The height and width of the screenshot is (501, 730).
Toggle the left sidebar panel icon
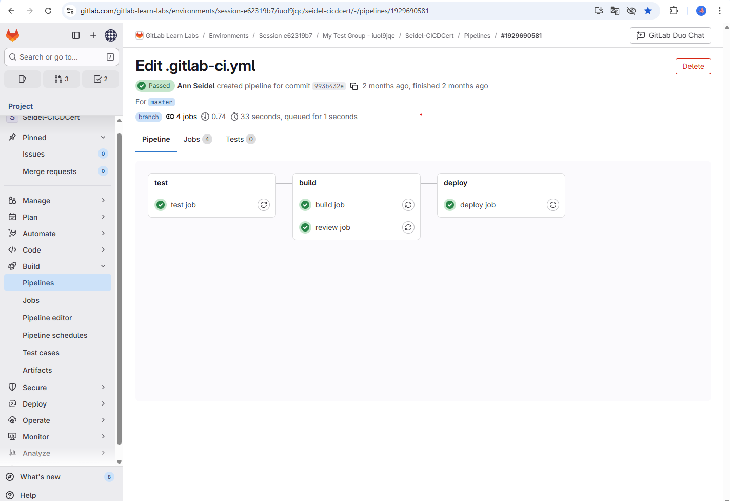click(x=76, y=35)
